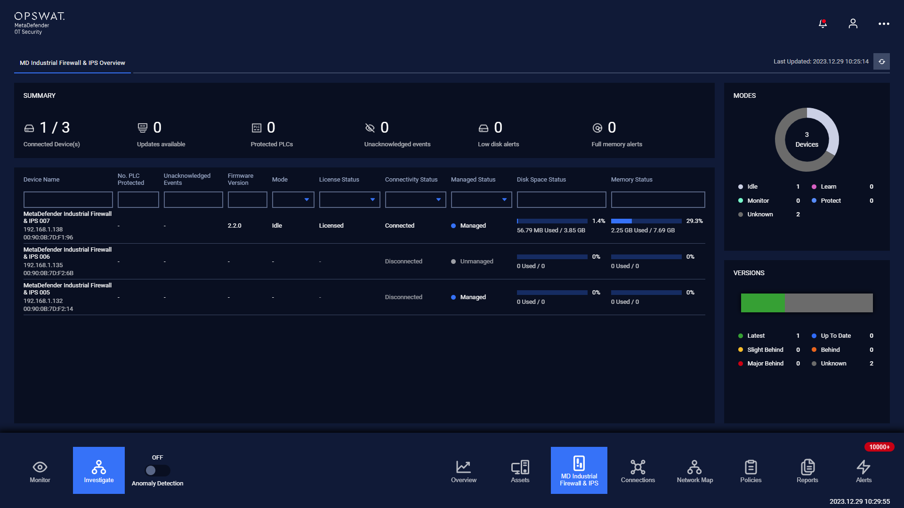
Task: Open the Connections section
Action: point(638,471)
